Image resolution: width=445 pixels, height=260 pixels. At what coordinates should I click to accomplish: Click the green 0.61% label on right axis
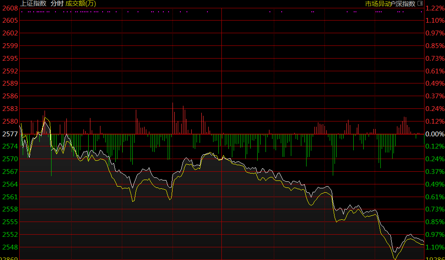point(435,197)
